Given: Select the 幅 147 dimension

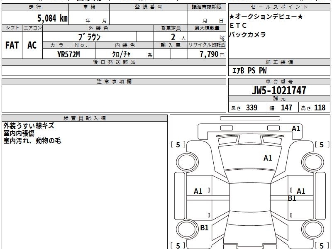Looking at the screenshot, I should pos(281,107).
